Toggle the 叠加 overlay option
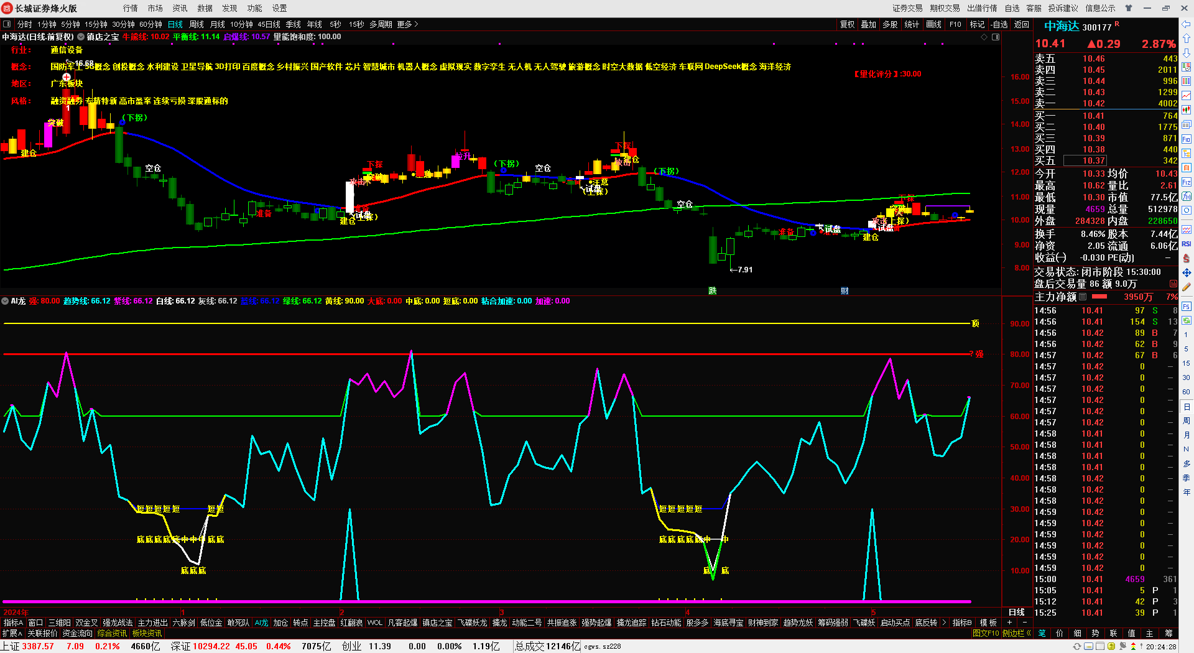Image resolution: width=1194 pixels, height=653 pixels. [868, 24]
